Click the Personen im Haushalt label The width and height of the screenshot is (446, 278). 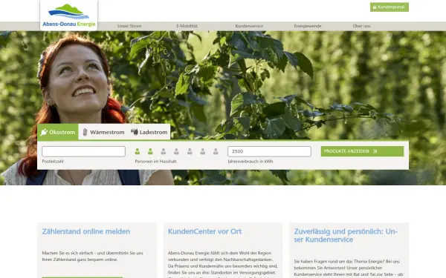click(155, 162)
